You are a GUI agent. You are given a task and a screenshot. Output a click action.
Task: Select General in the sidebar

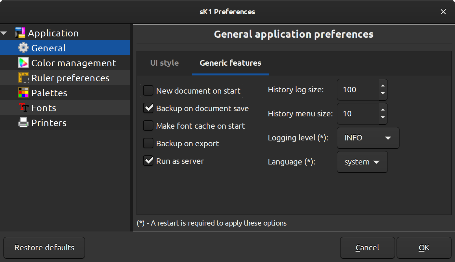[65, 48]
